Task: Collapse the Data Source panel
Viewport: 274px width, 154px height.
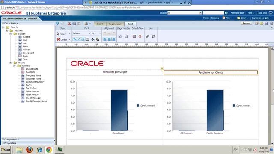Action: (x=3, y=23)
